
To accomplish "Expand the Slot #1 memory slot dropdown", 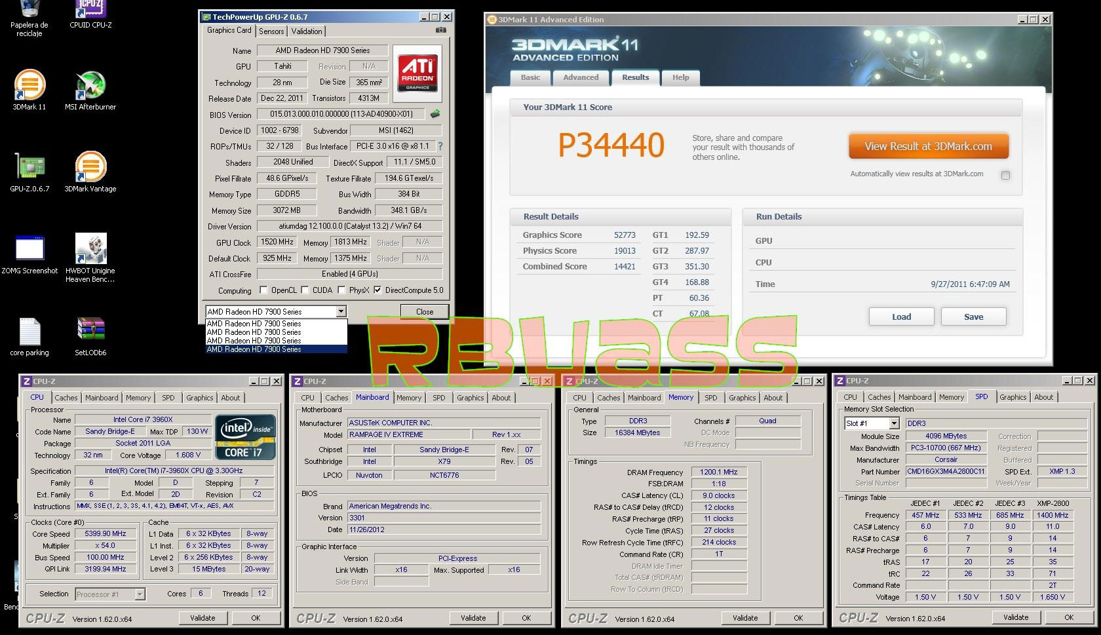I will pyautogui.click(x=894, y=423).
